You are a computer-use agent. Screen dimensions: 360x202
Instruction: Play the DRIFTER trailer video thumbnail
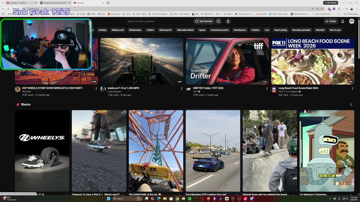click(x=227, y=61)
